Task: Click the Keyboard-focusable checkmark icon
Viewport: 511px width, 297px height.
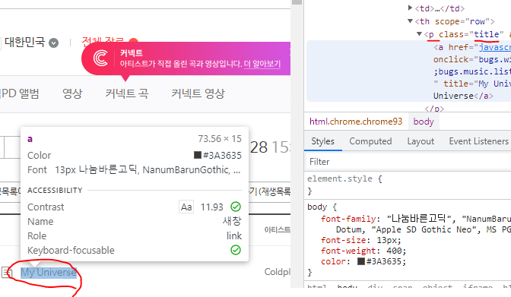Action: 236,250
